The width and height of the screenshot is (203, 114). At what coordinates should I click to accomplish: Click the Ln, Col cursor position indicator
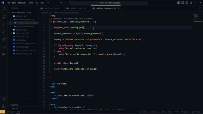pos(143,112)
